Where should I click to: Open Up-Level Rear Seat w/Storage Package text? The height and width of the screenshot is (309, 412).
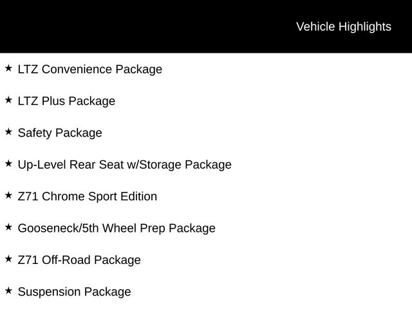(x=124, y=165)
